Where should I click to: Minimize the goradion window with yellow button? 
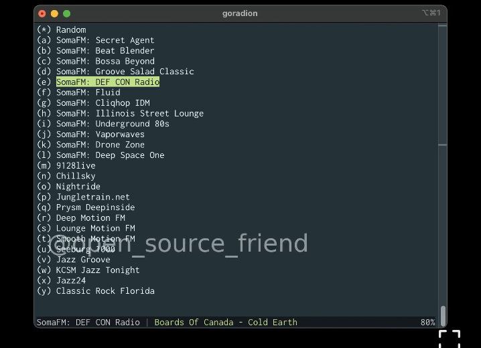(x=54, y=13)
